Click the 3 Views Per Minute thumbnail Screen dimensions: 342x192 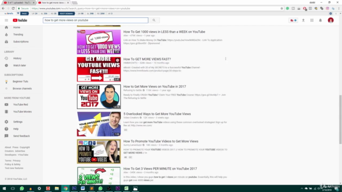tap(99, 176)
